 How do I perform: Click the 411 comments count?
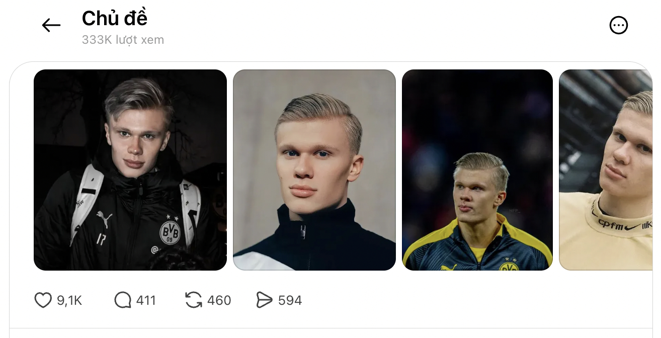tap(146, 301)
